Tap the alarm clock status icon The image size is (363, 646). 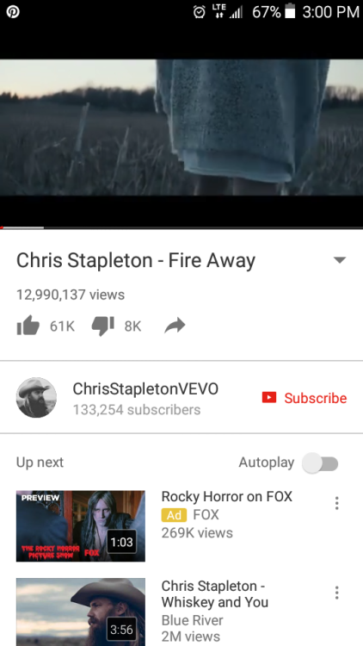tap(200, 12)
